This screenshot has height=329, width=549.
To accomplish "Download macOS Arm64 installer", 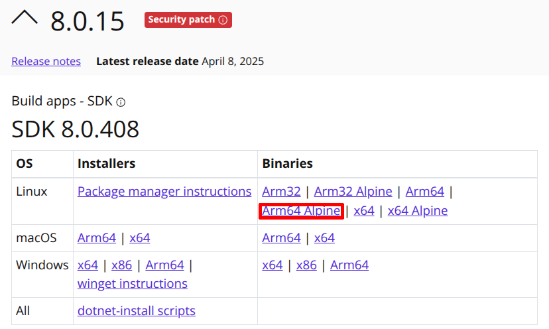I will [x=97, y=238].
